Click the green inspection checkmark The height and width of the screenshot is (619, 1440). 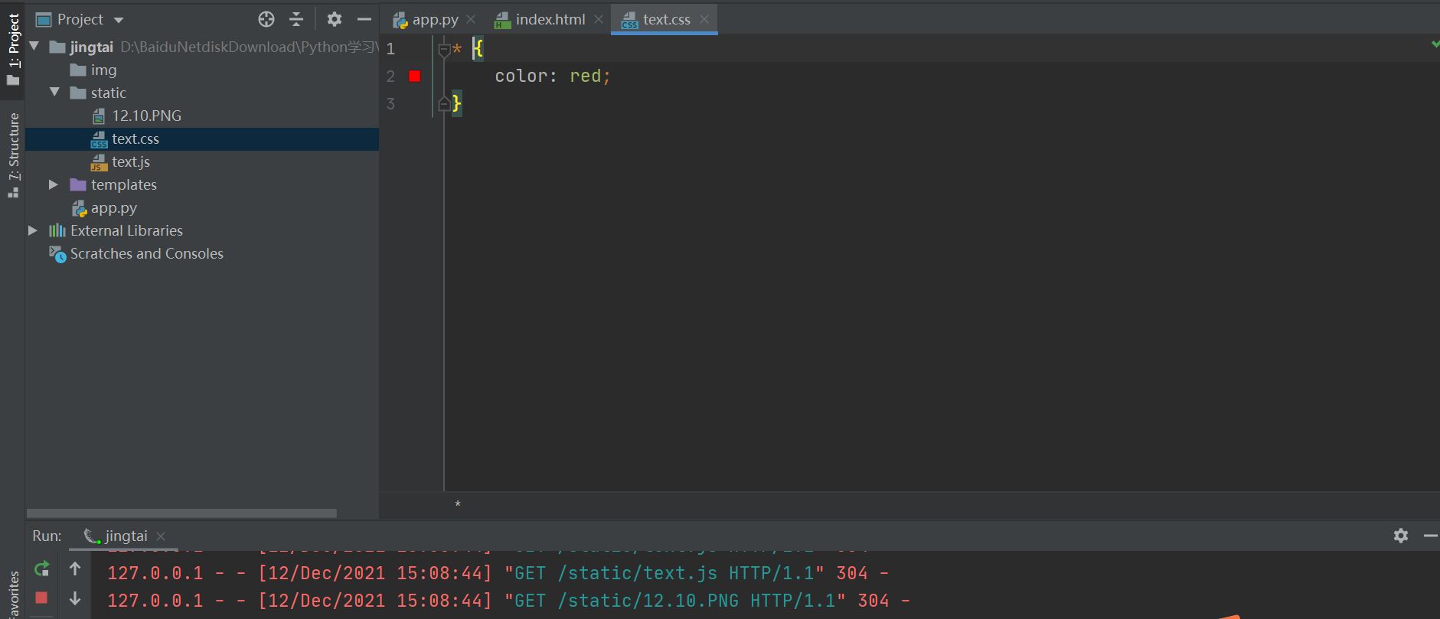(x=1435, y=44)
